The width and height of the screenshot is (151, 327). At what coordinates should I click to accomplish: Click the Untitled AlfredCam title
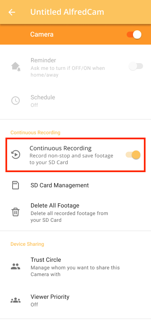pyautogui.click(x=67, y=12)
